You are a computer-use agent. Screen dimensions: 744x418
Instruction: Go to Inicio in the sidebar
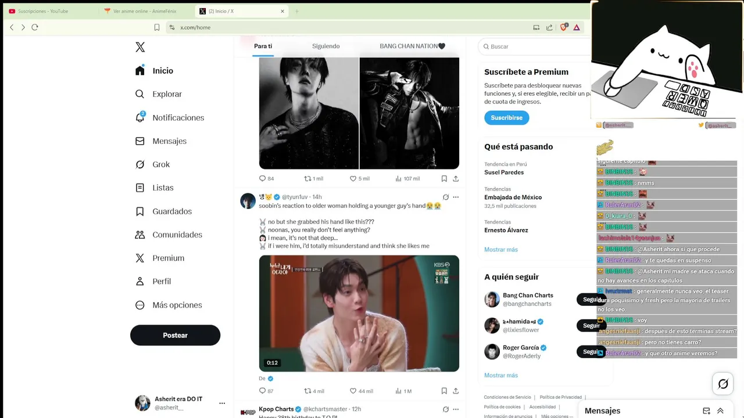pyautogui.click(x=155, y=71)
